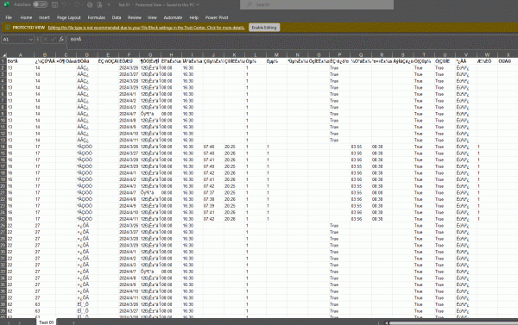Click the Cancel formula X icon
This screenshot has width=518, height=325.
[45, 40]
